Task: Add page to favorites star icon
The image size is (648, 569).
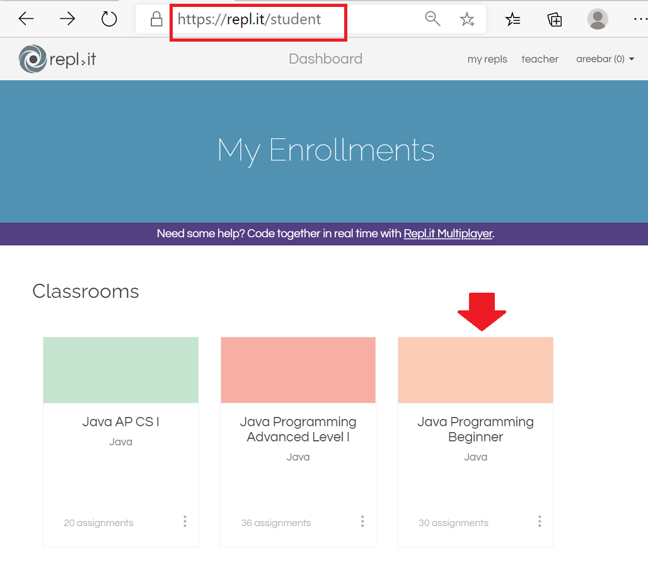Action: pyautogui.click(x=467, y=20)
